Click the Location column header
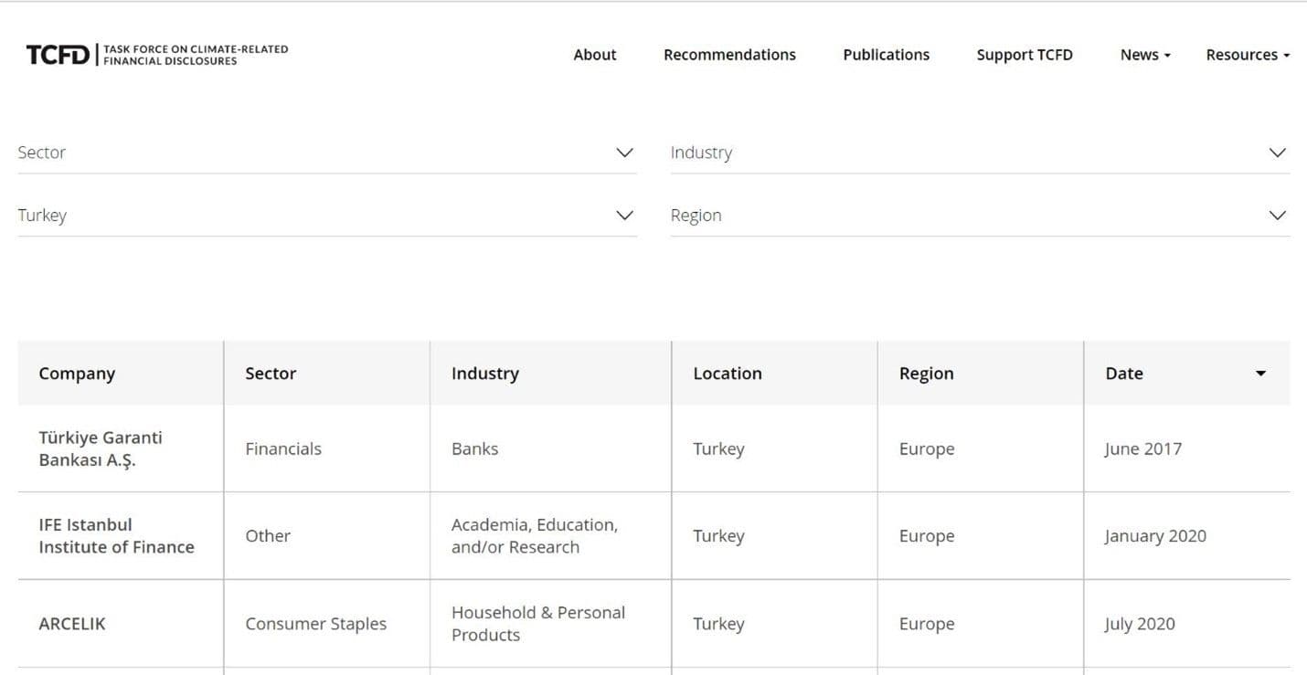 tap(727, 374)
